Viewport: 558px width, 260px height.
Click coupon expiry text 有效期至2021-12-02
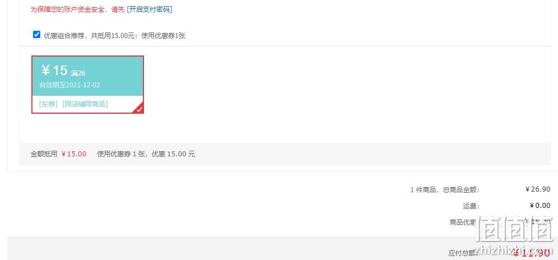tap(69, 85)
